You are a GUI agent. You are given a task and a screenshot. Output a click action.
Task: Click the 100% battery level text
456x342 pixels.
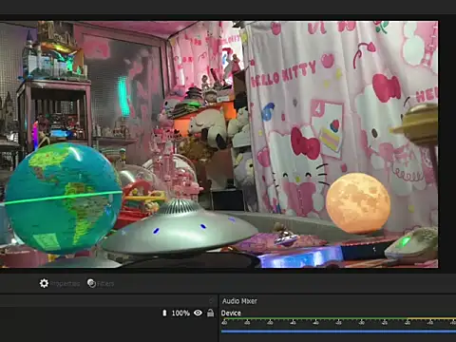(x=180, y=313)
